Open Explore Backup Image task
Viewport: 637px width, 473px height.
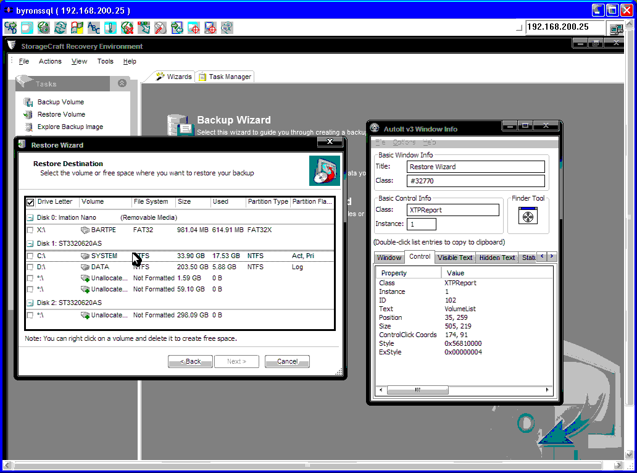[x=70, y=127]
